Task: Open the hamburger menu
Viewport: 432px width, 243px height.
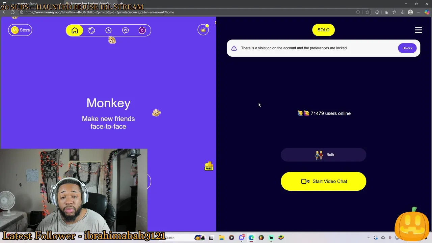Action: [418, 30]
